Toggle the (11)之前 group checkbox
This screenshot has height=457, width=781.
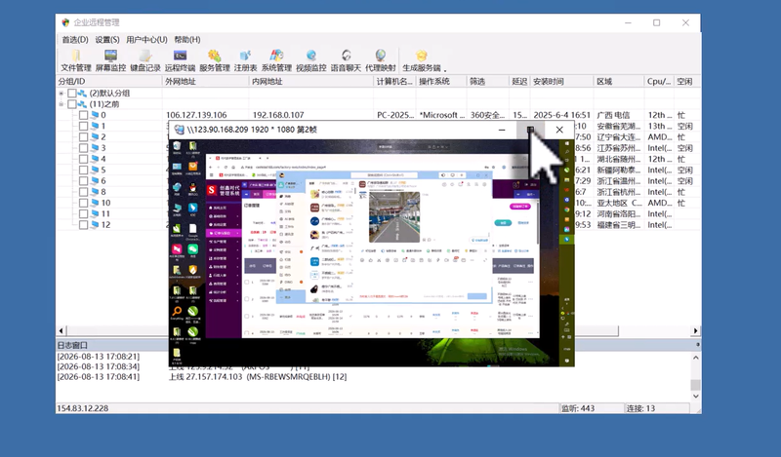pyautogui.click(x=71, y=104)
